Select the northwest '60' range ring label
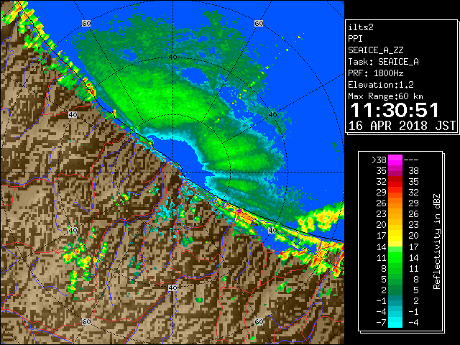The image size is (460, 345). [86, 23]
